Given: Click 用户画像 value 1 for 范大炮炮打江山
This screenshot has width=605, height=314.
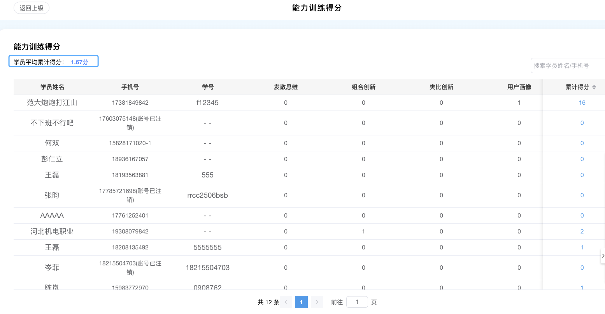Looking at the screenshot, I should pyautogui.click(x=519, y=103).
